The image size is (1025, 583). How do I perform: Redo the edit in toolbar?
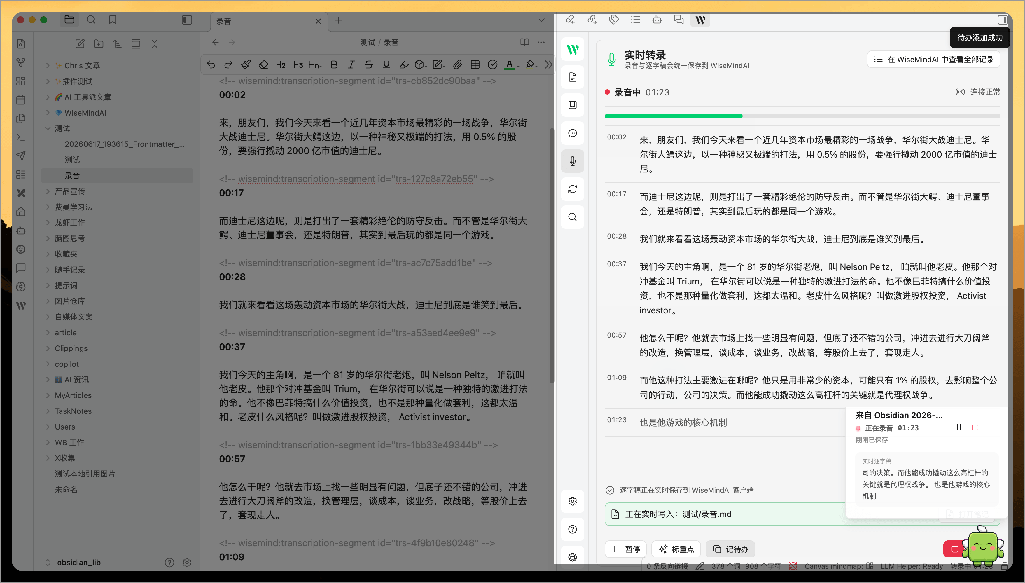[x=228, y=64]
